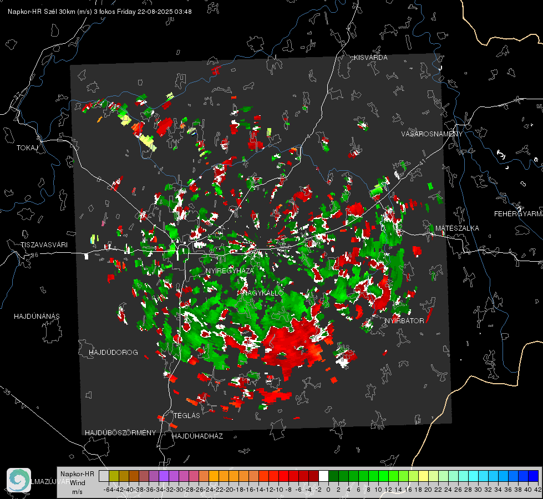The width and height of the screenshot is (543, 499).
Task: Choose the purple legend swatch between -34 and -32
Action: (x=164, y=476)
